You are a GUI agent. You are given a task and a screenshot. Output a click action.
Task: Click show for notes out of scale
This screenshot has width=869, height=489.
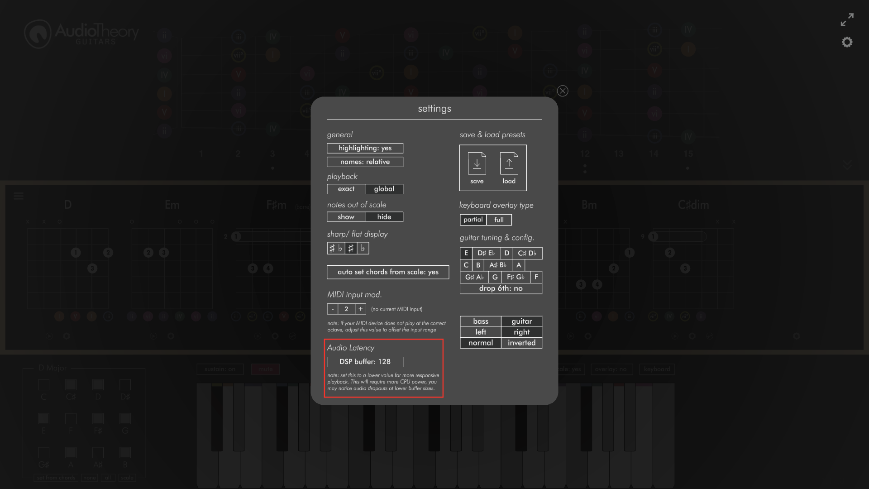pos(346,217)
